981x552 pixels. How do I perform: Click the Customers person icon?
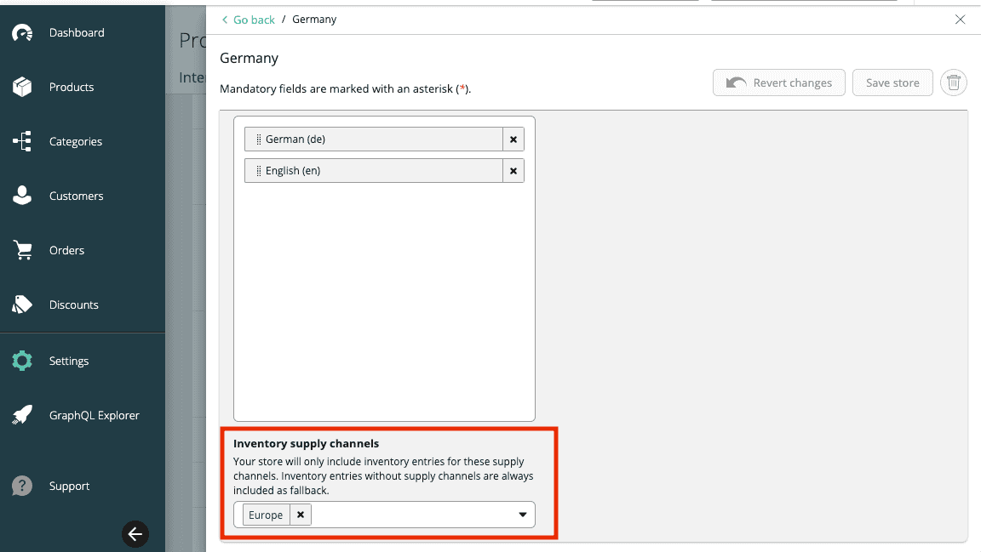coord(22,196)
